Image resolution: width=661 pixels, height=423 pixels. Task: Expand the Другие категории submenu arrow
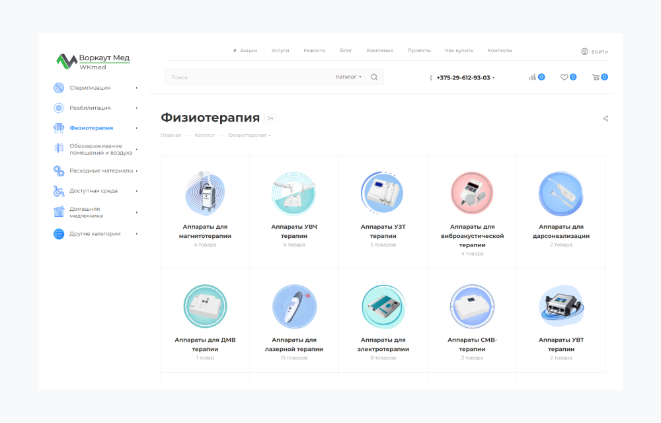(x=137, y=234)
